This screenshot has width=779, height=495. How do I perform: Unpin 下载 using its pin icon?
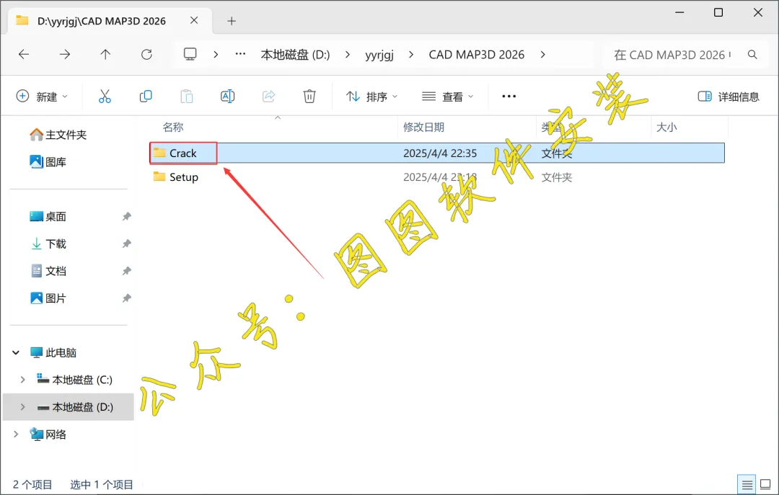127,244
